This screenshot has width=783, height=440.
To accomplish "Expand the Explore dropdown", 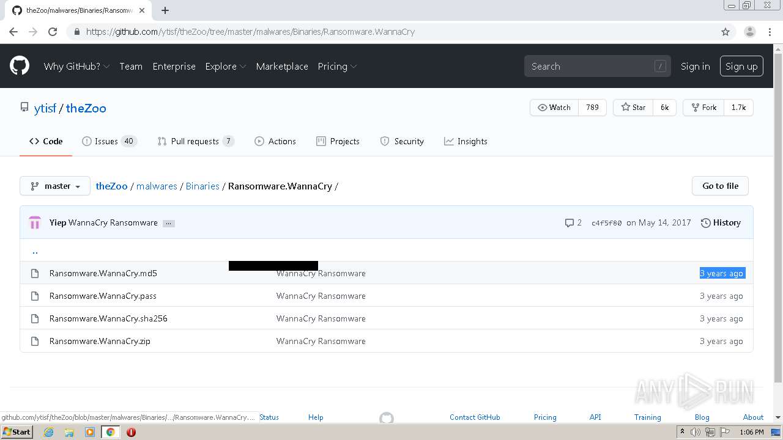I will point(225,66).
